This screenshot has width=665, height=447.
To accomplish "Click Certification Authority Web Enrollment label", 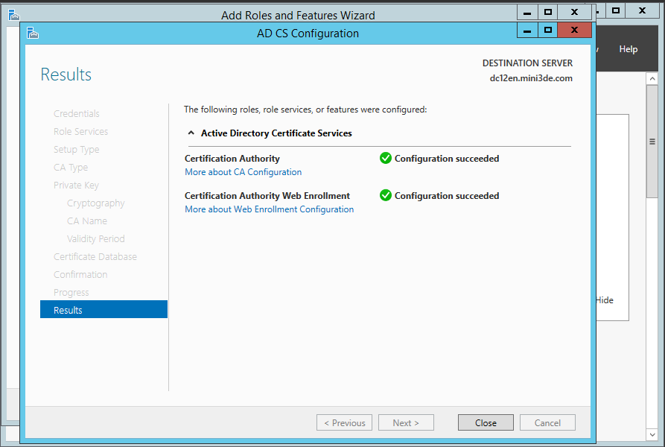I will 267,196.
